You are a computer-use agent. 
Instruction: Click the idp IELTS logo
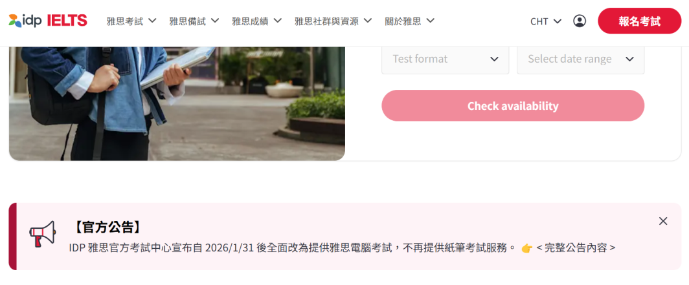[48, 21]
